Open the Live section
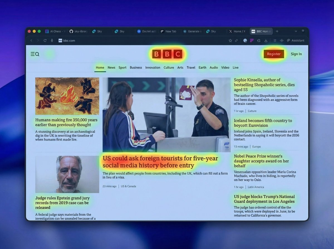Screen dimensions: 334x249 [235, 68]
